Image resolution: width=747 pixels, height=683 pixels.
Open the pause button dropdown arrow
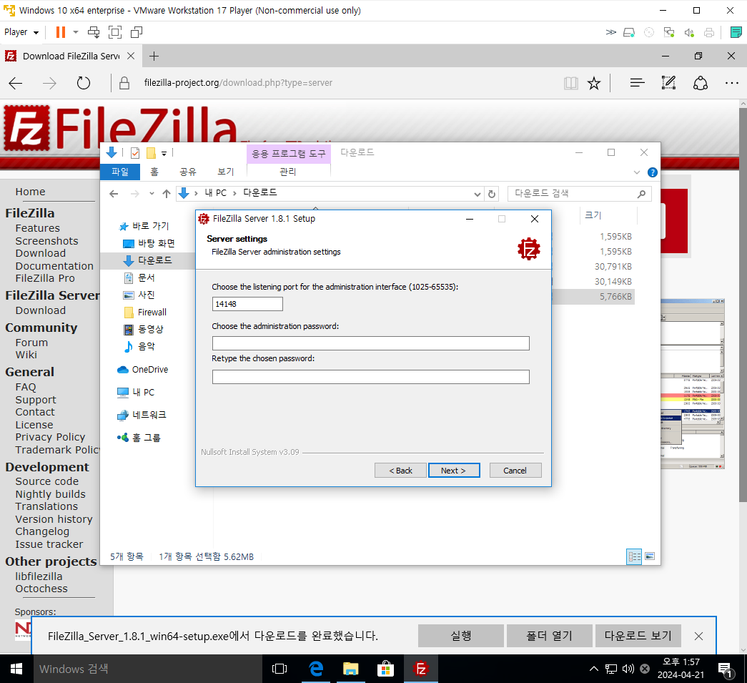coord(76,32)
